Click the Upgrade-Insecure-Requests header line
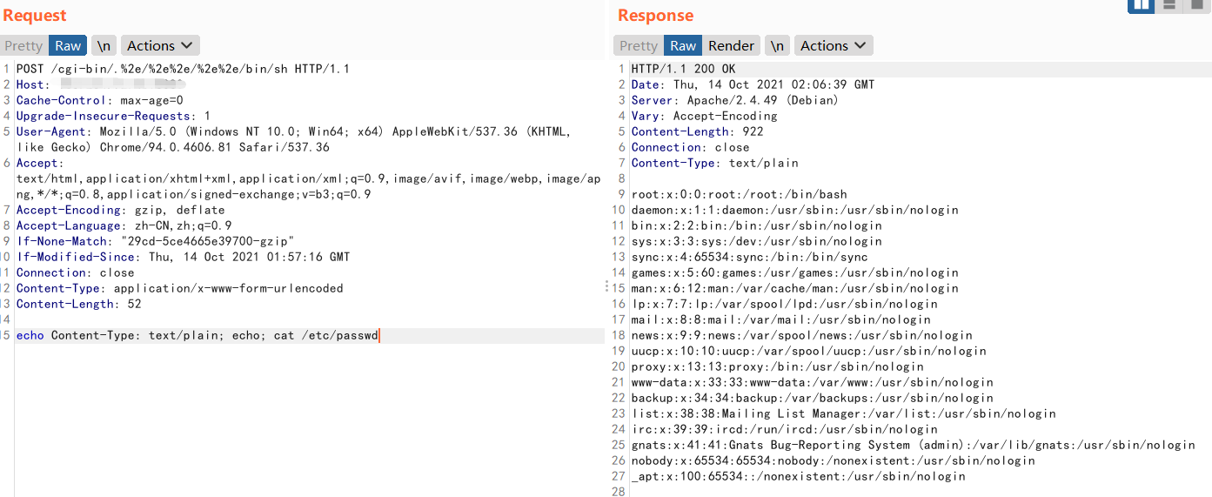This screenshot has height=497, width=1212. coord(113,116)
